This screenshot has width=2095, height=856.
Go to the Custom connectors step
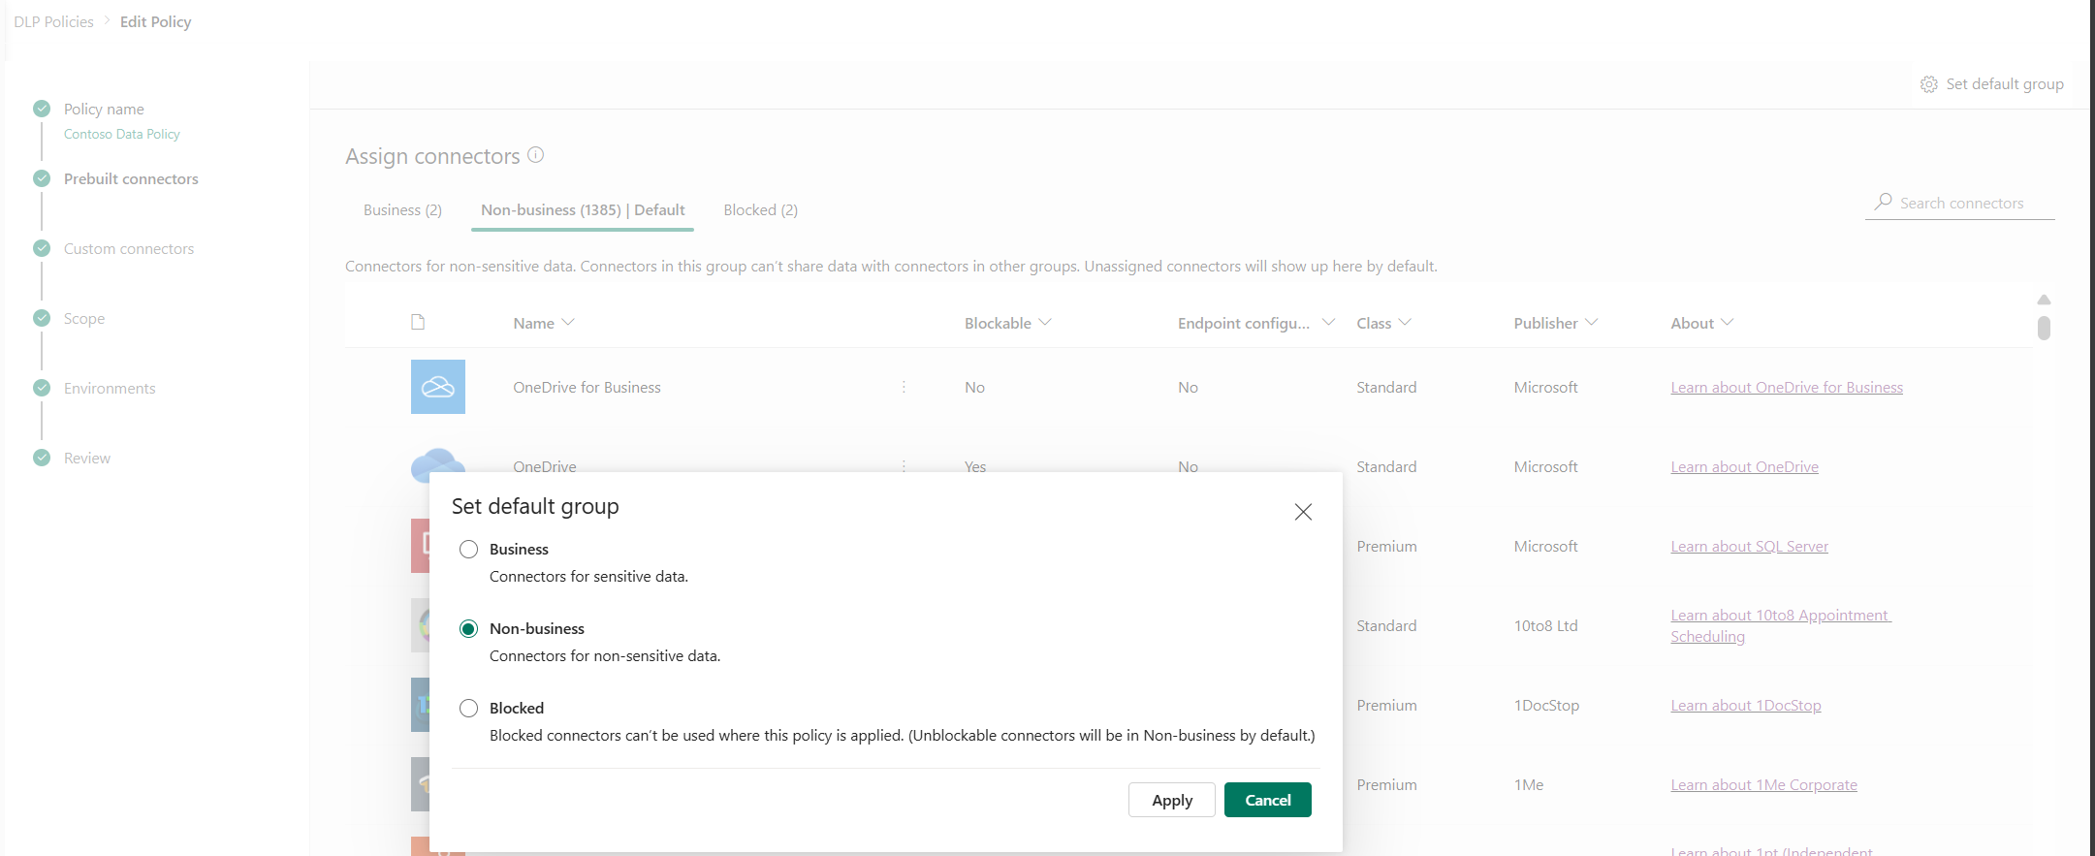[x=129, y=249]
